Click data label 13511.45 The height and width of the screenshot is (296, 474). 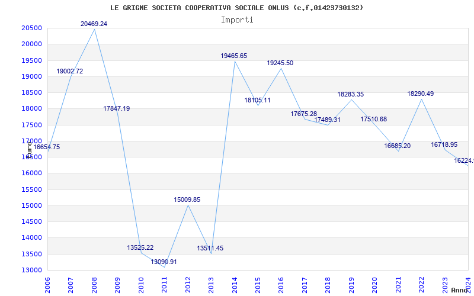pos(210,248)
